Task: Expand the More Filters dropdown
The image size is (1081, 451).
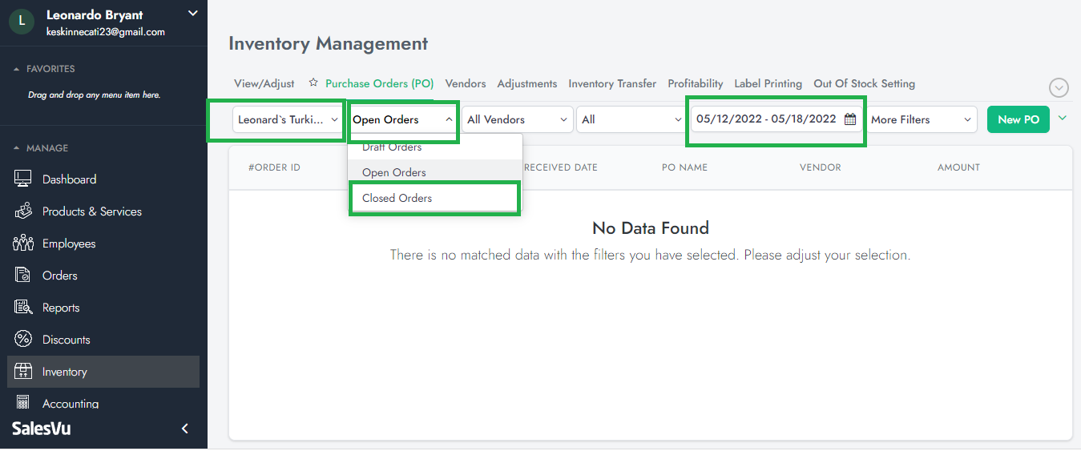Action: coord(923,119)
